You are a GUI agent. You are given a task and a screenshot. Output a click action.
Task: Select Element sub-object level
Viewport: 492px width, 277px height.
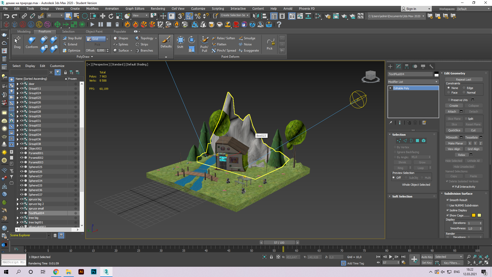pos(424,141)
